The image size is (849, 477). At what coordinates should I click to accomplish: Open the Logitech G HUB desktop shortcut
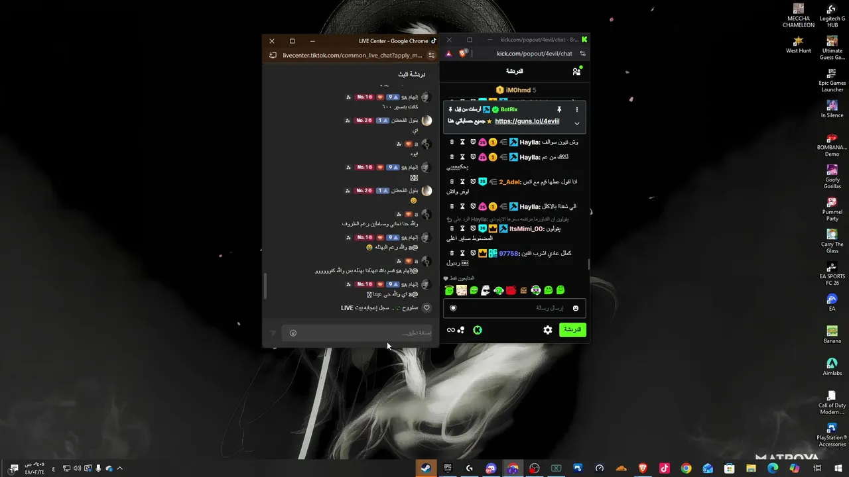pyautogui.click(x=832, y=15)
